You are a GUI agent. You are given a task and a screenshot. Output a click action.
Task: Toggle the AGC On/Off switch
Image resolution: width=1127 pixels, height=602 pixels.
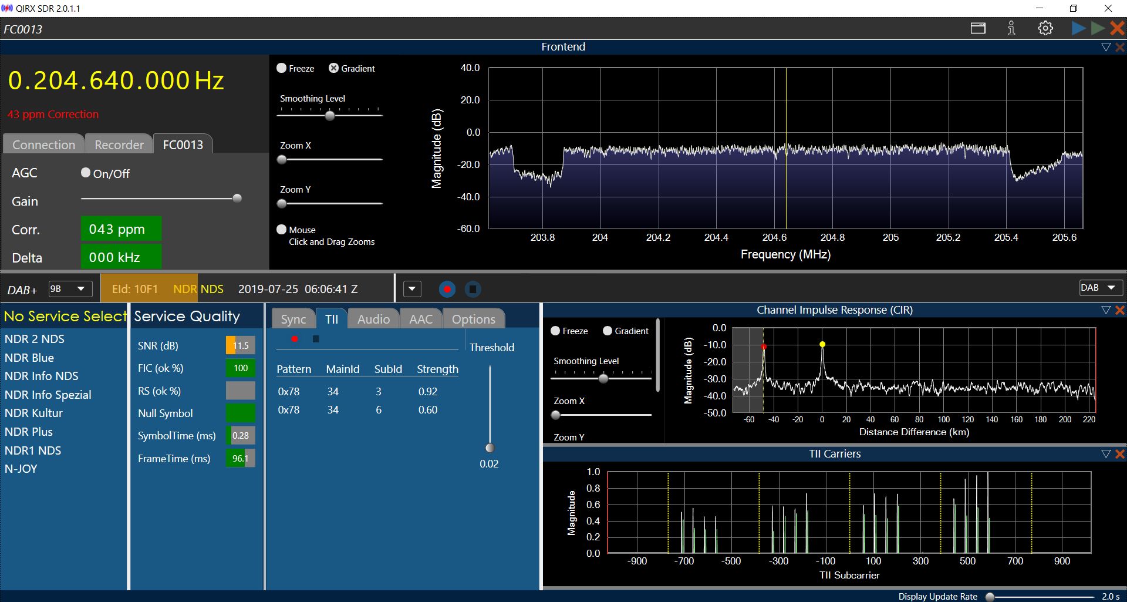[x=86, y=173]
